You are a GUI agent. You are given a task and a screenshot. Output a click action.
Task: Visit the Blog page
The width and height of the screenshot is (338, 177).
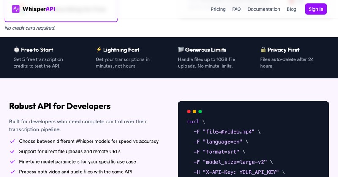coord(292,9)
